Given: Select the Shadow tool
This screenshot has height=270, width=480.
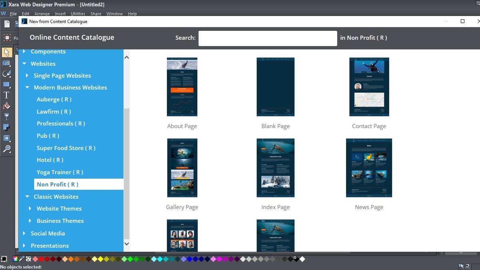Looking at the screenshot, I should coord(6,127).
